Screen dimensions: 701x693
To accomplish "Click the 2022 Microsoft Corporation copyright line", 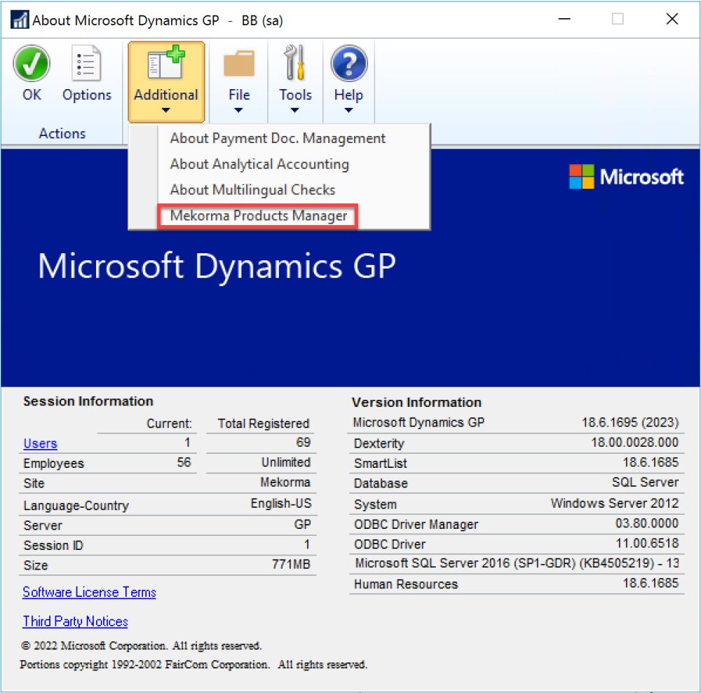I will pos(142,645).
